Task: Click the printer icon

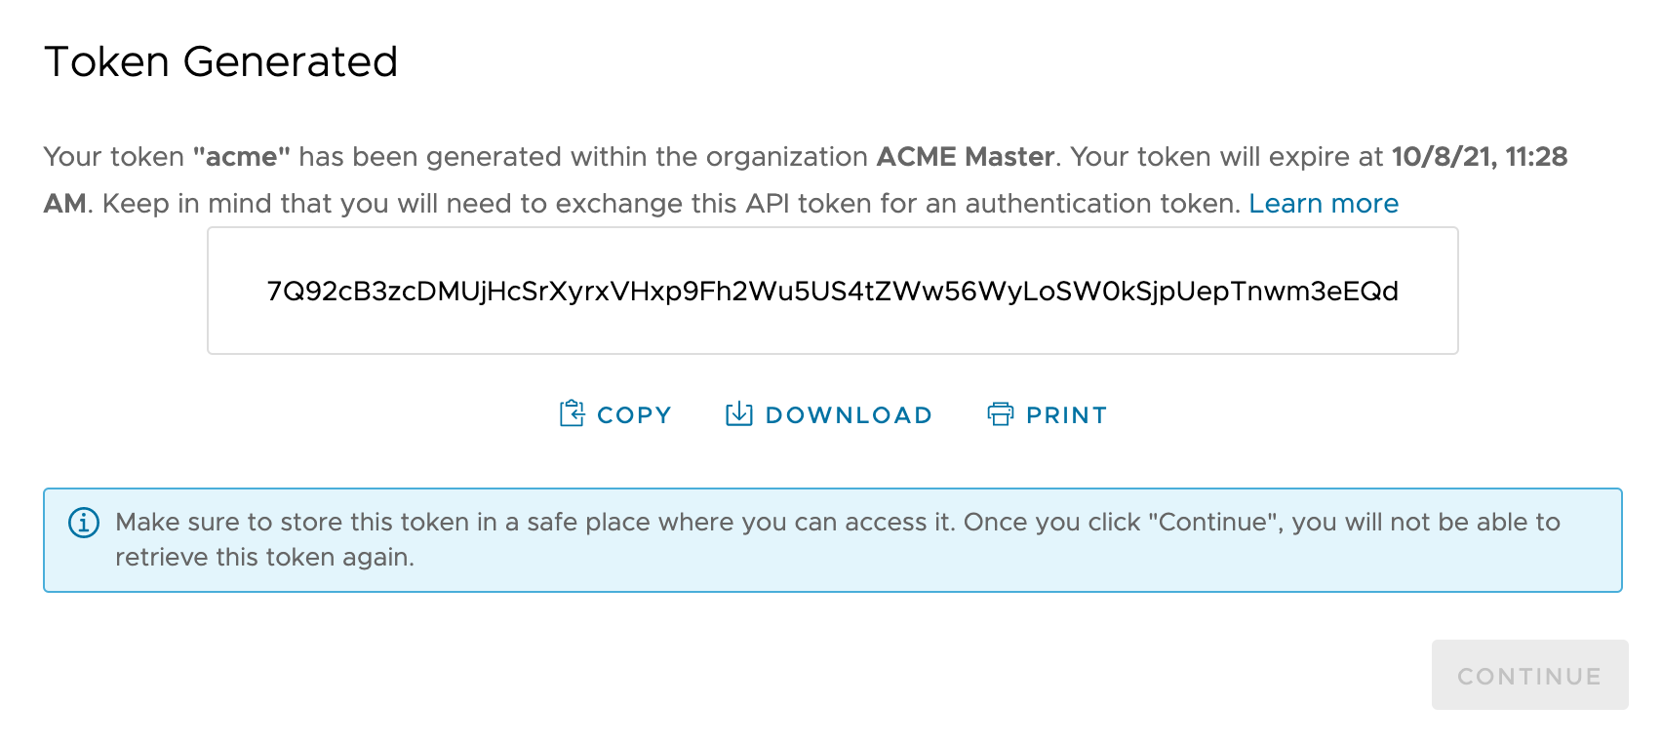Action: [1001, 414]
